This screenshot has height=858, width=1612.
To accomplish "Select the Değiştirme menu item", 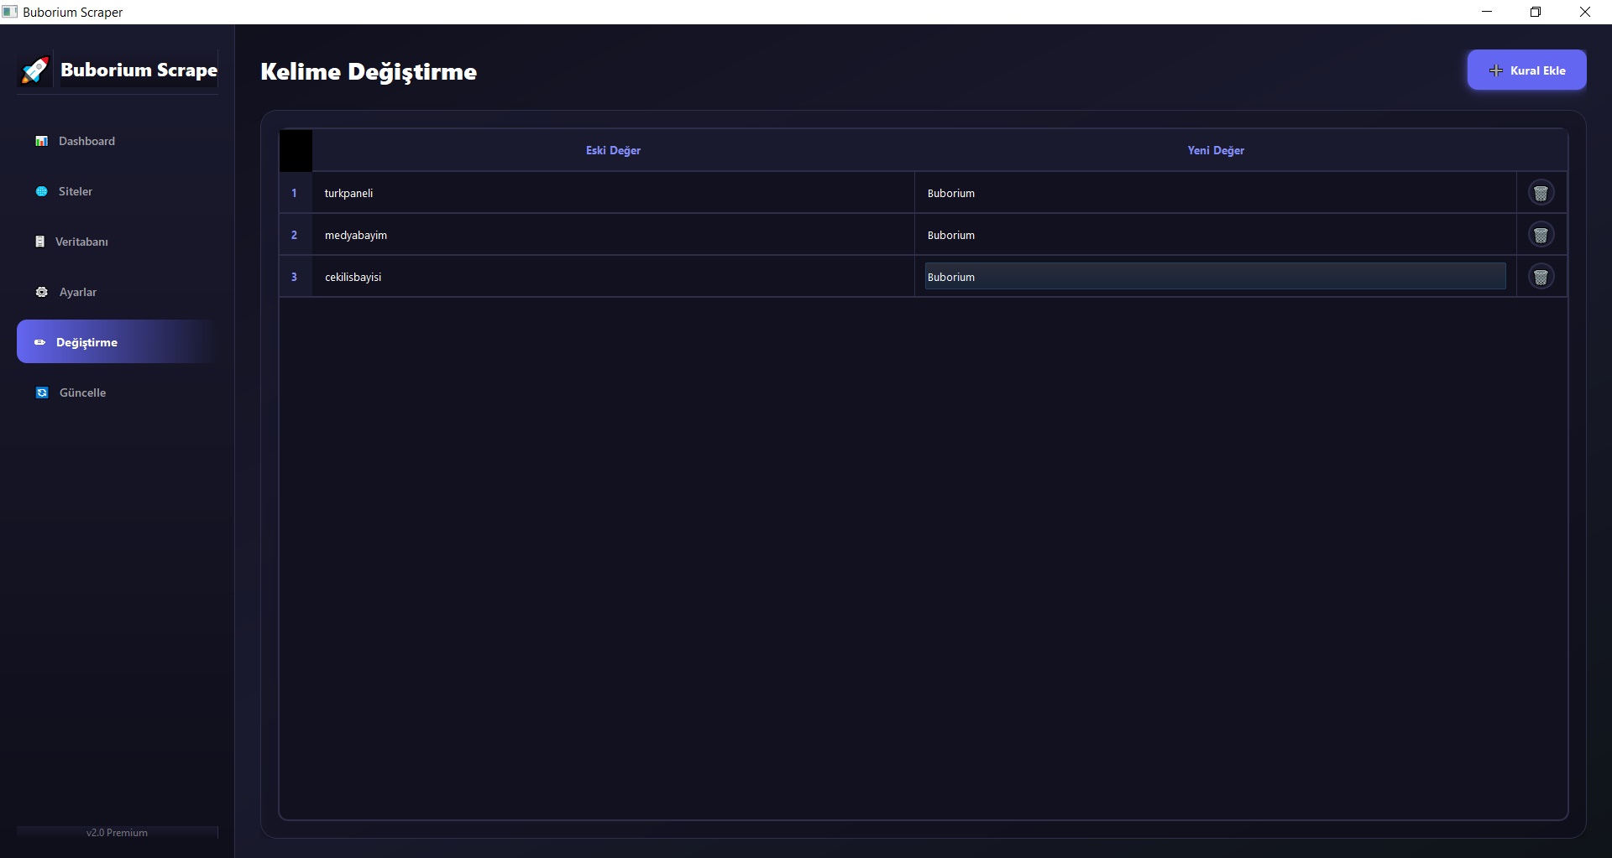I will click(x=118, y=341).
